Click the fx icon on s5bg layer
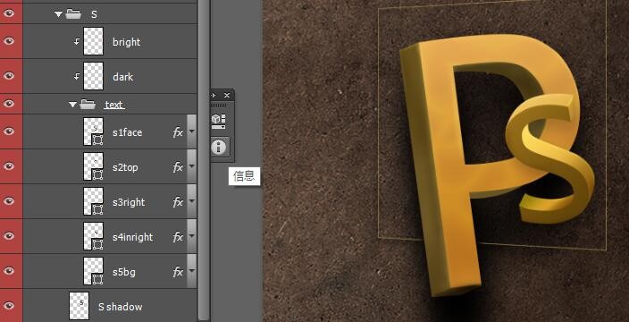Viewport: 629px width, 322px height. [178, 272]
